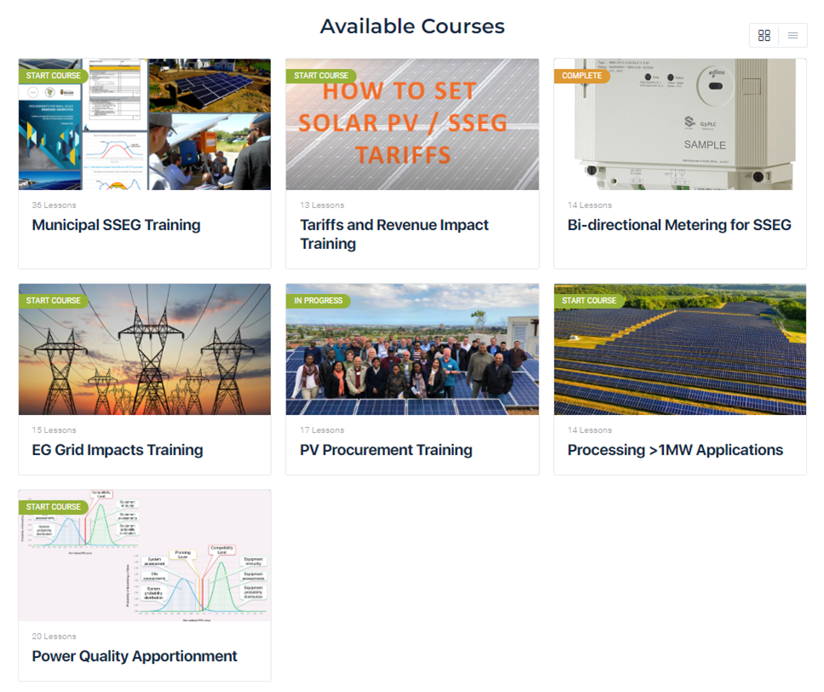Click Start Course badge on Tariffs course
Viewport: 824px width, 692px height.
321,76
